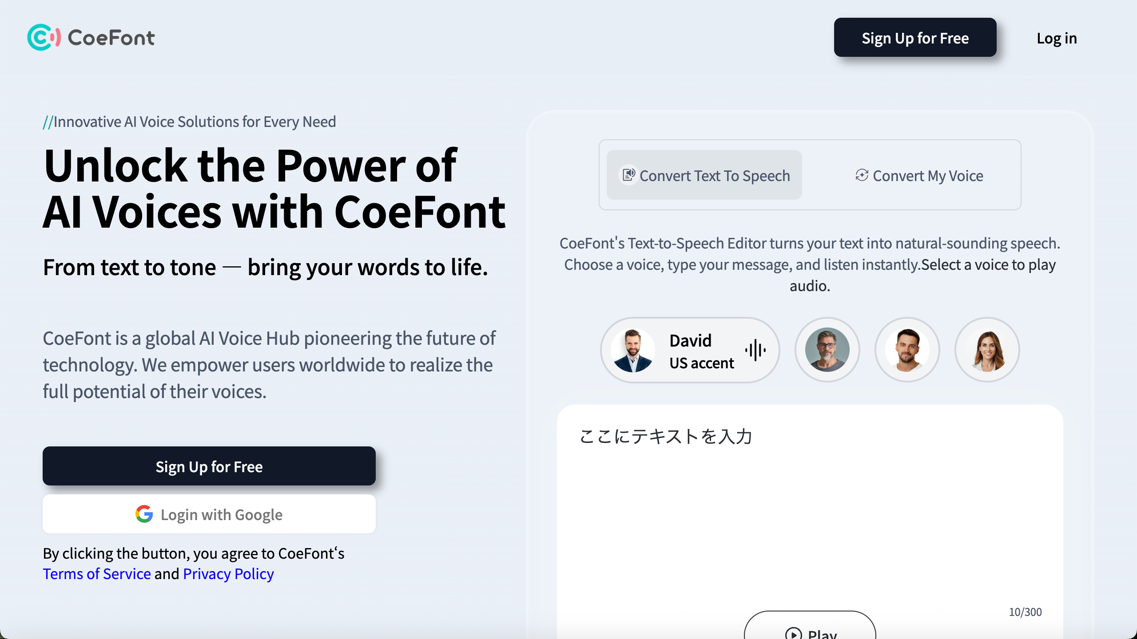Click the Log in link
The image size is (1137, 639).
coord(1057,38)
